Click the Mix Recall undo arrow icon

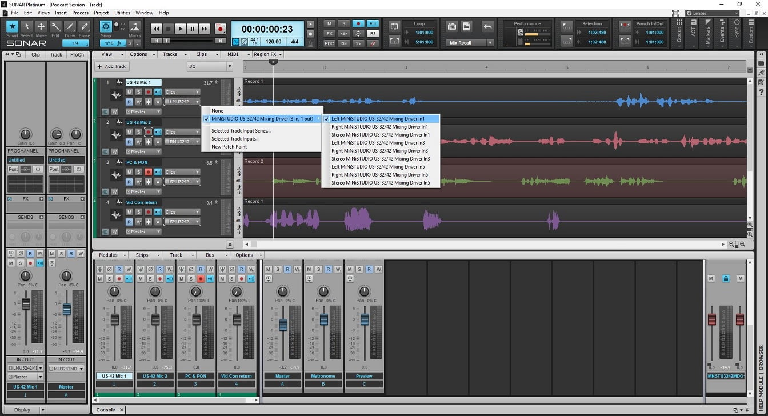487,26
